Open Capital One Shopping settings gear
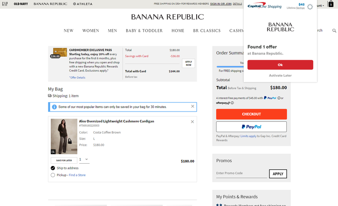The width and height of the screenshot is (338, 206). (x=310, y=7)
